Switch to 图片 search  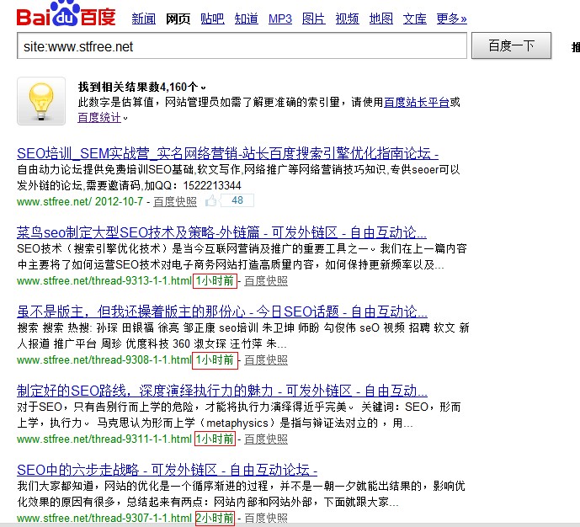pyautogui.click(x=313, y=19)
